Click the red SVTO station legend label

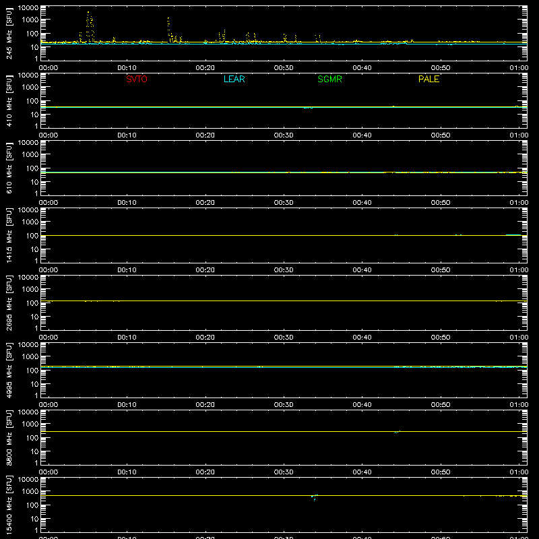coord(137,79)
